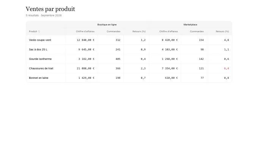Viewport: 258px width, 161px height.
Task: Click the Produit column header label
Action: coord(33,31)
